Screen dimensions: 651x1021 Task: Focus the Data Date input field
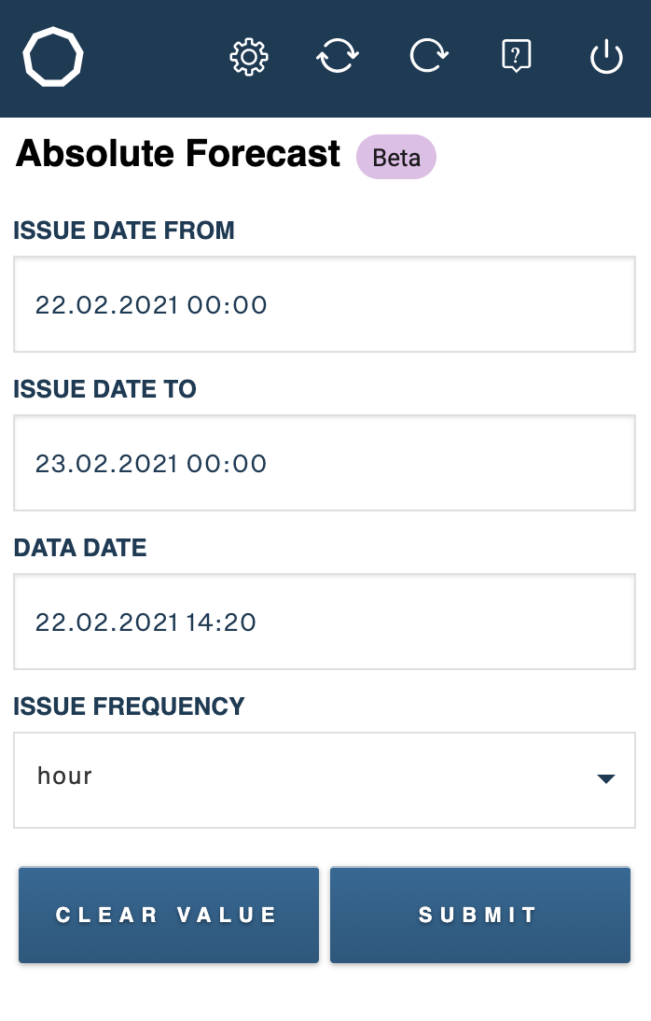click(325, 622)
